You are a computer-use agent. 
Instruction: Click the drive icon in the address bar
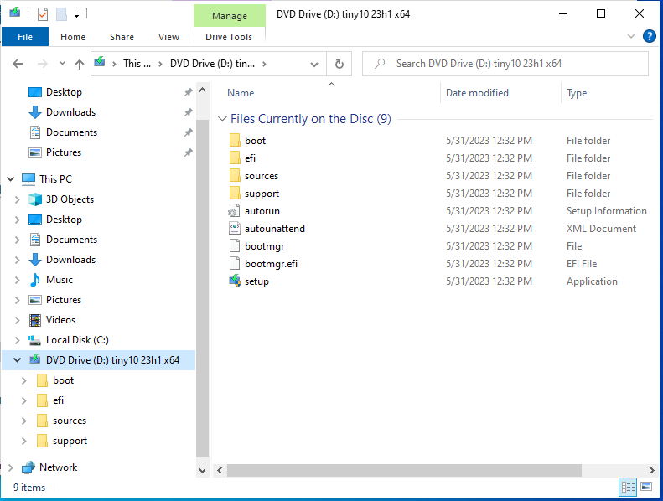click(100, 63)
